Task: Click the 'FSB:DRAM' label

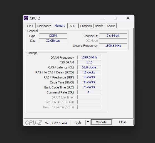Action: (x=67, y=62)
